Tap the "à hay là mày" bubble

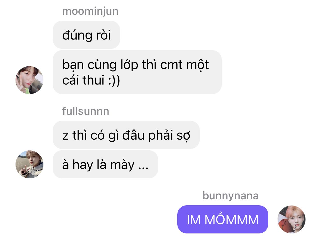tap(105, 164)
